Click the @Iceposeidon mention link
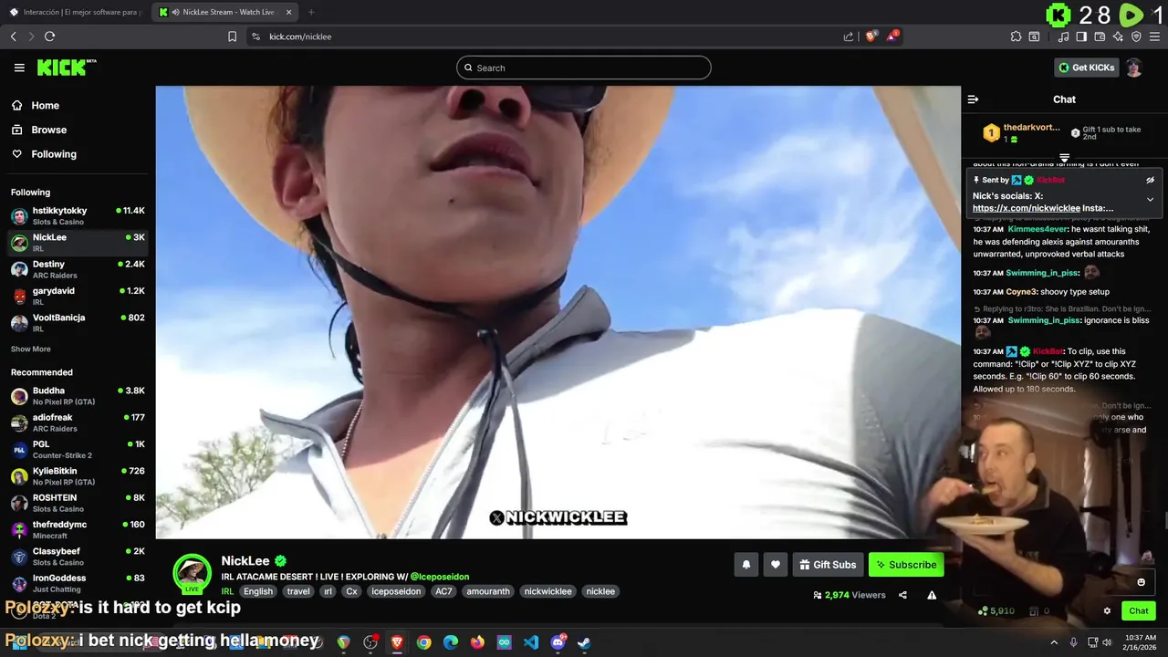This screenshot has width=1168, height=657. coord(439,577)
